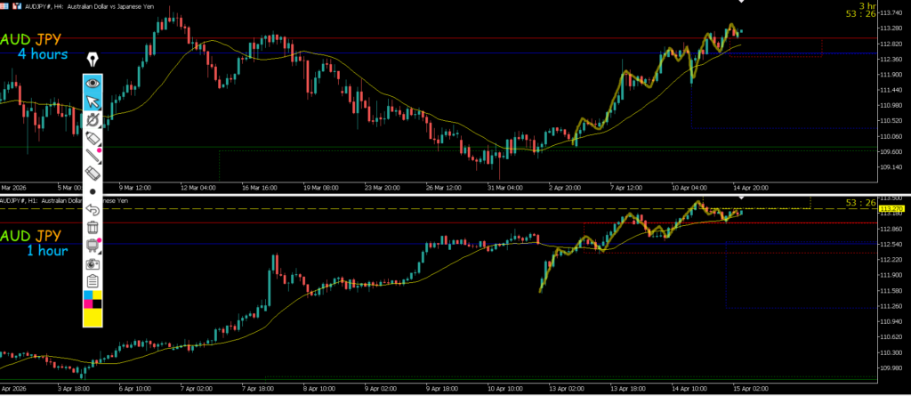Toggle the eye visibility tool
This screenshot has height=396, width=911.
93,84
